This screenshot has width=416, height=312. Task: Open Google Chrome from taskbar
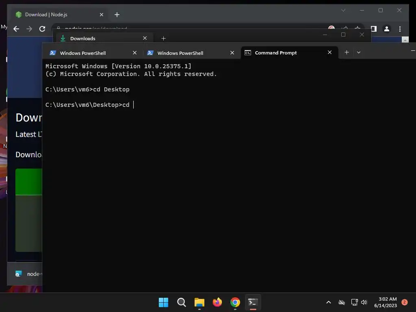pos(235,302)
